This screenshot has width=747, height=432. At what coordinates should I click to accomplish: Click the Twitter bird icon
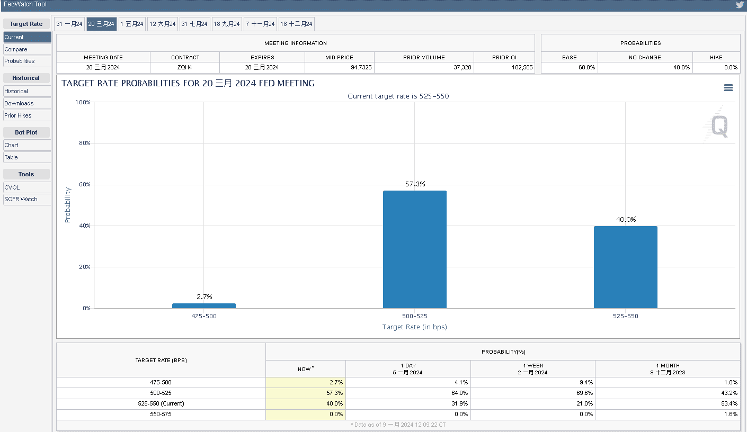tap(740, 5)
